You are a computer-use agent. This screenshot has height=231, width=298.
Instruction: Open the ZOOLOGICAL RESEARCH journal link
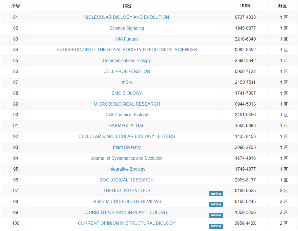(x=127, y=180)
